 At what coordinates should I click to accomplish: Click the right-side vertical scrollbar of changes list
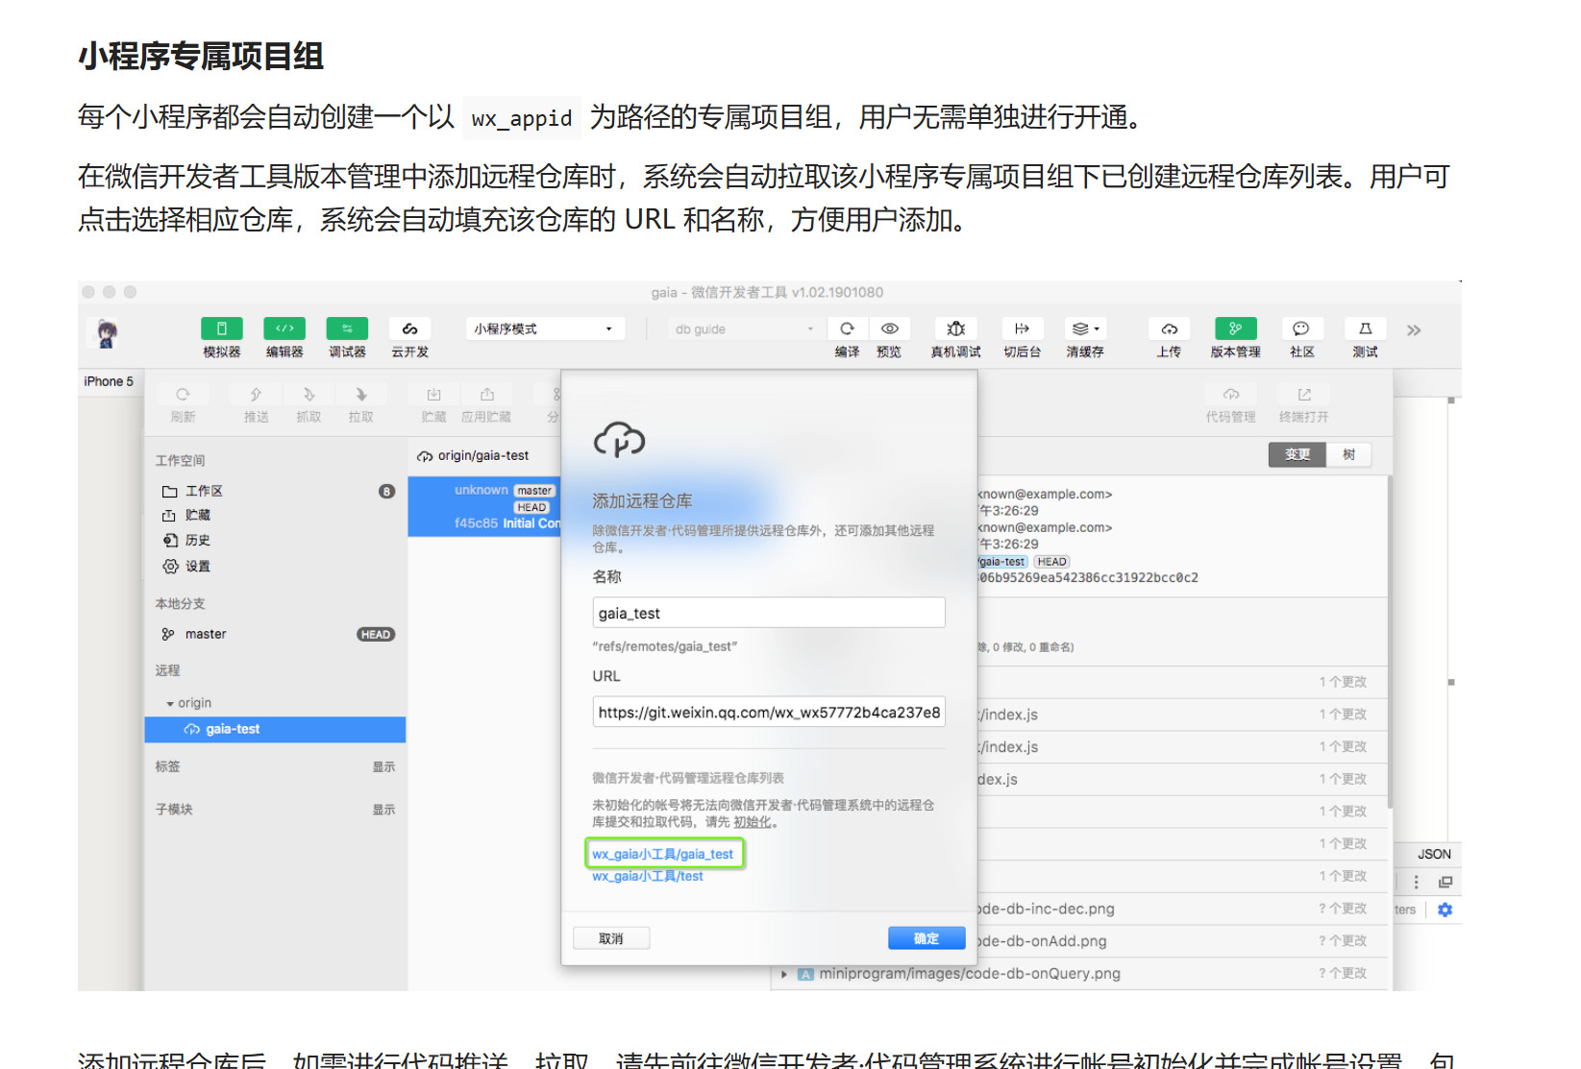point(1390,644)
